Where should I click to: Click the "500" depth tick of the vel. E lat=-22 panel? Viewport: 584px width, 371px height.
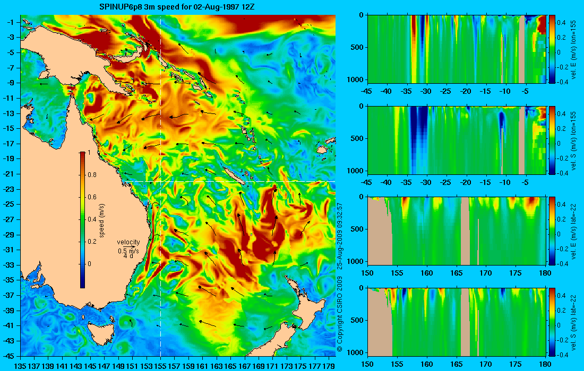pos(357,229)
